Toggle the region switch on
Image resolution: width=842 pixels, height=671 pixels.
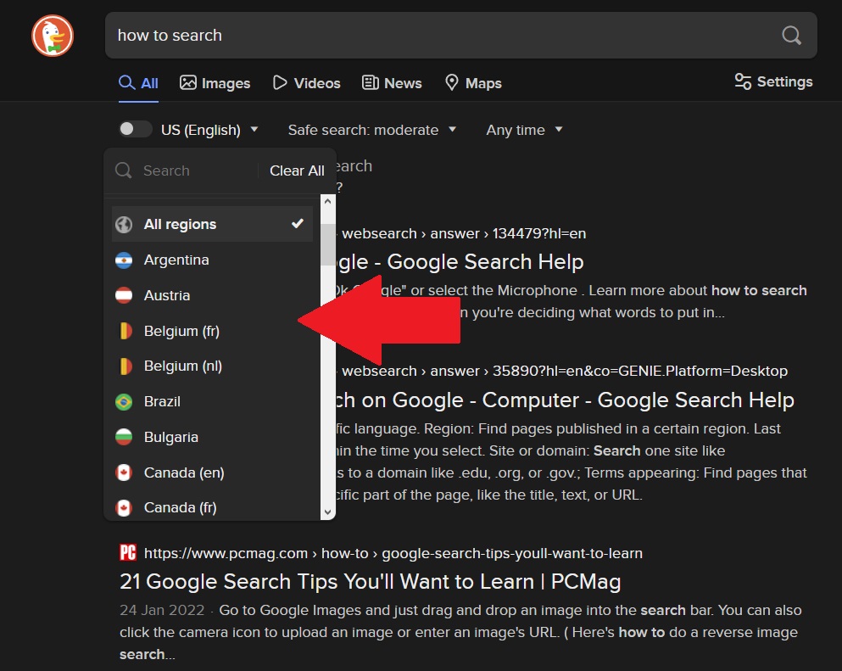click(135, 130)
